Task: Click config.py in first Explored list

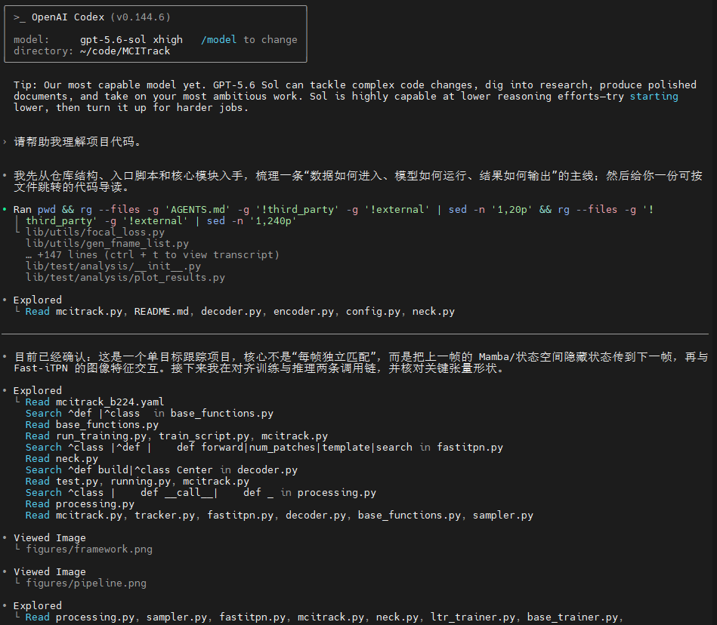Action: click(372, 312)
